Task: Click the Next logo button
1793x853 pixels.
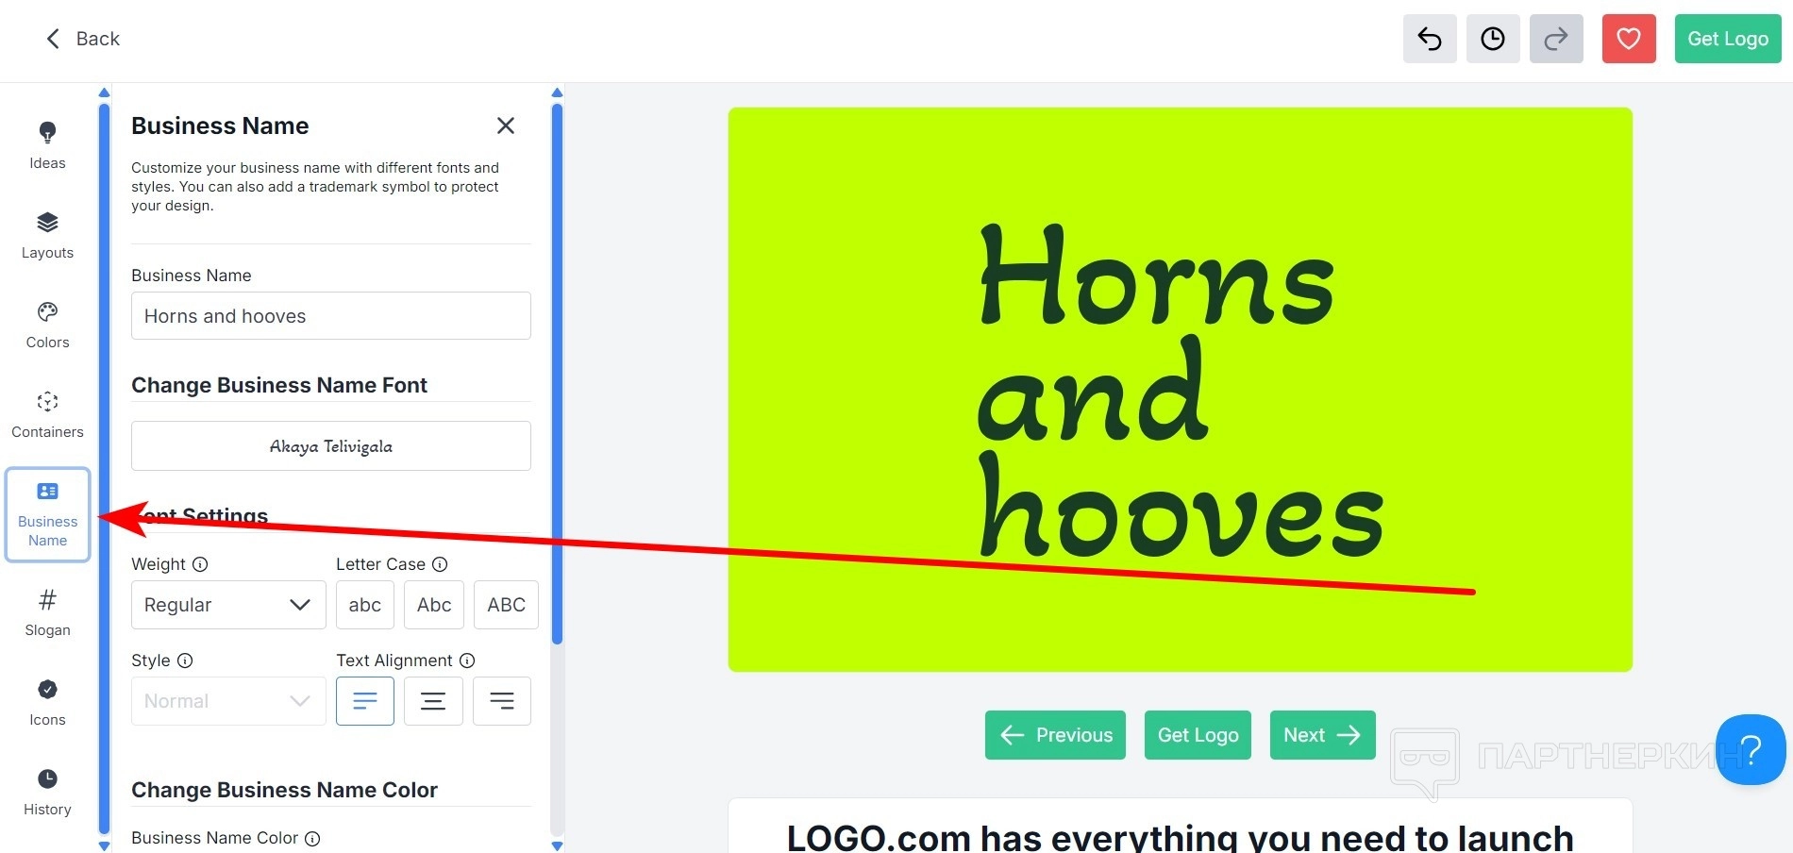Action: click(x=1322, y=735)
